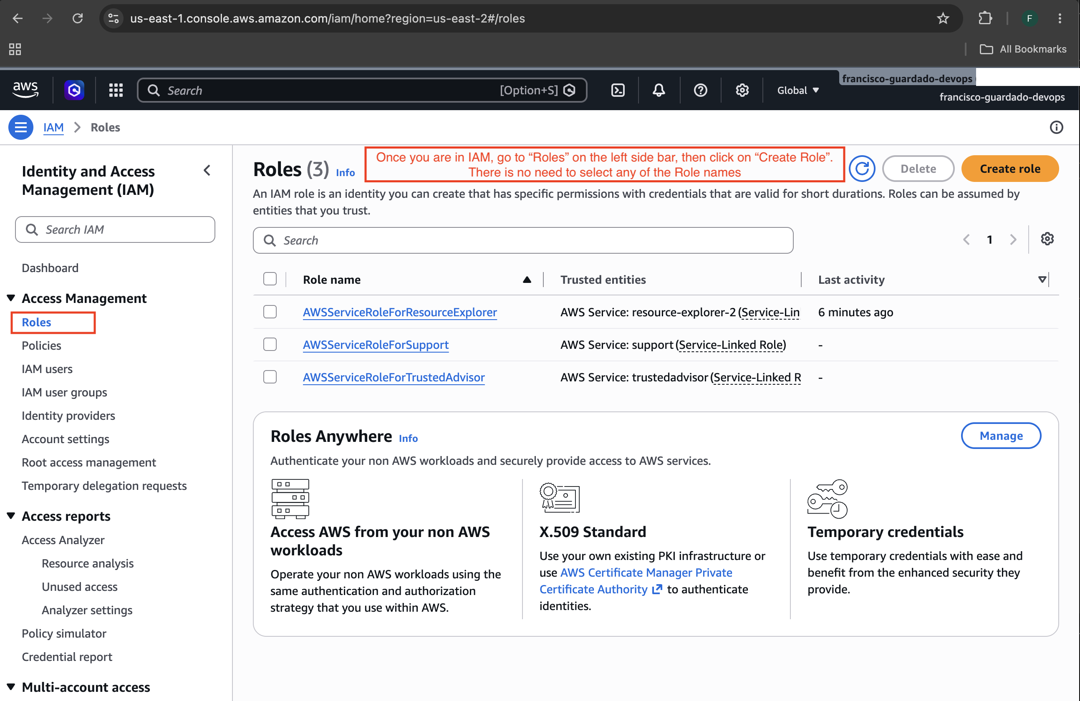Open roles table preferences gear
The image size is (1080, 701).
[x=1047, y=239]
